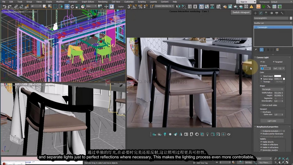The image size is (293, 165).
Task: Open Select by Name list
Action: 50,6
